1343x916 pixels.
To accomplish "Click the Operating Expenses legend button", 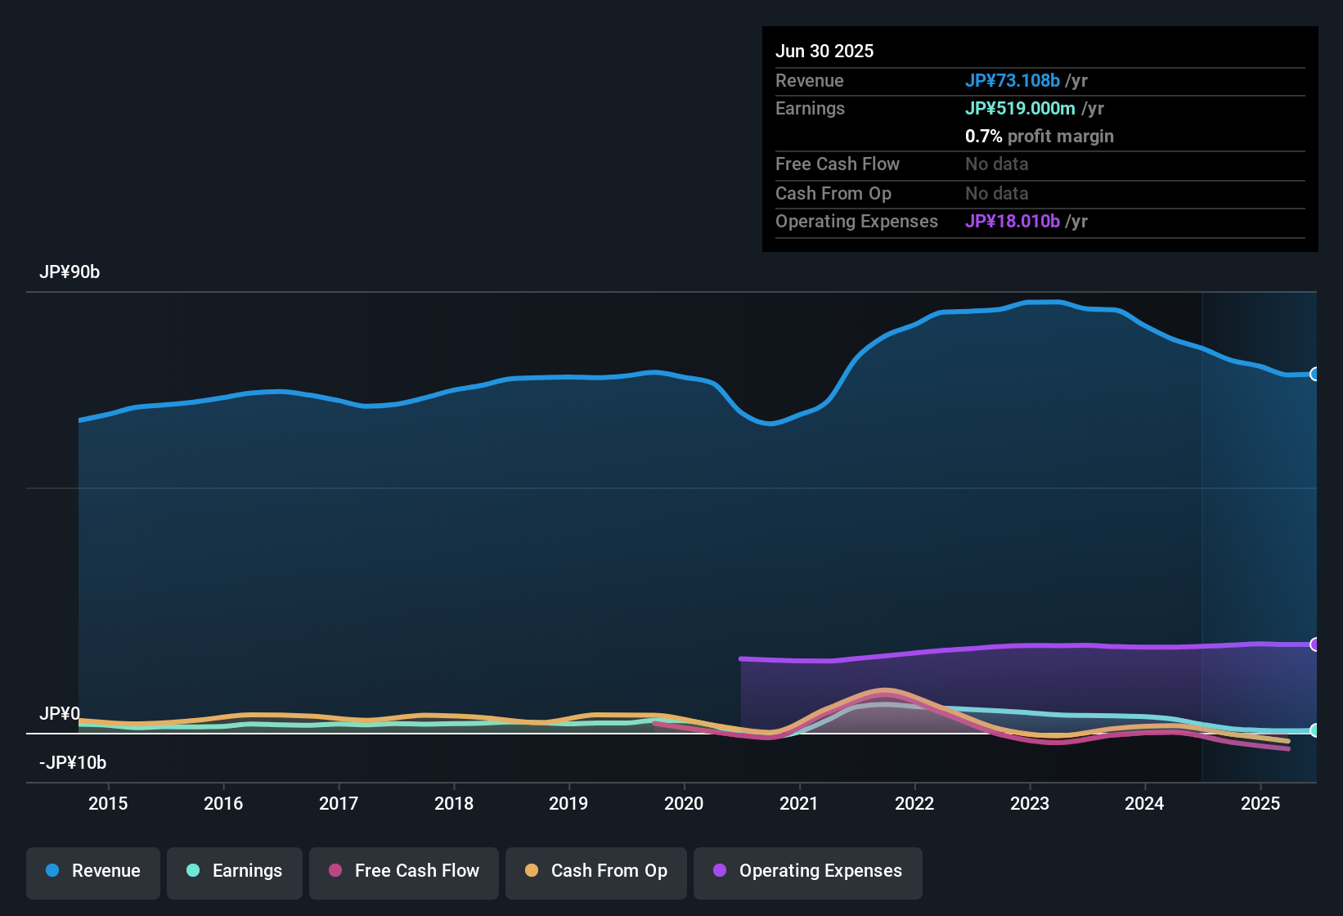I will coord(807,872).
